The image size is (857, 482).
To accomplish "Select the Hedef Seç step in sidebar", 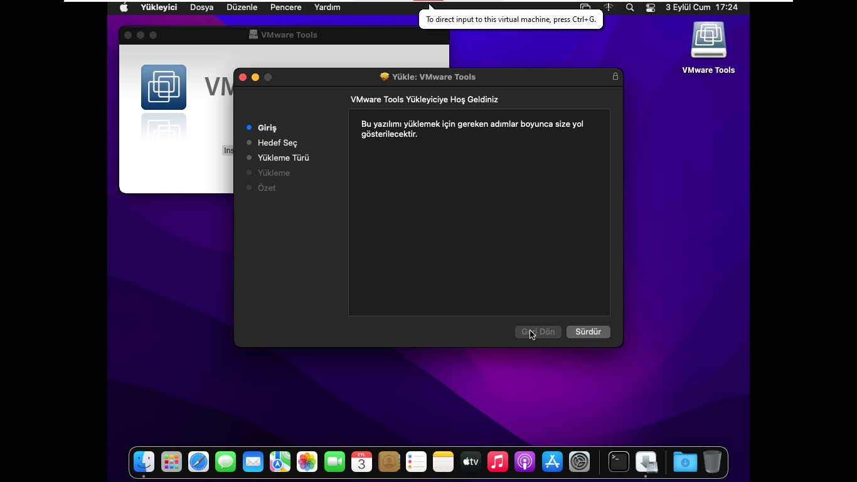I will (277, 142).
